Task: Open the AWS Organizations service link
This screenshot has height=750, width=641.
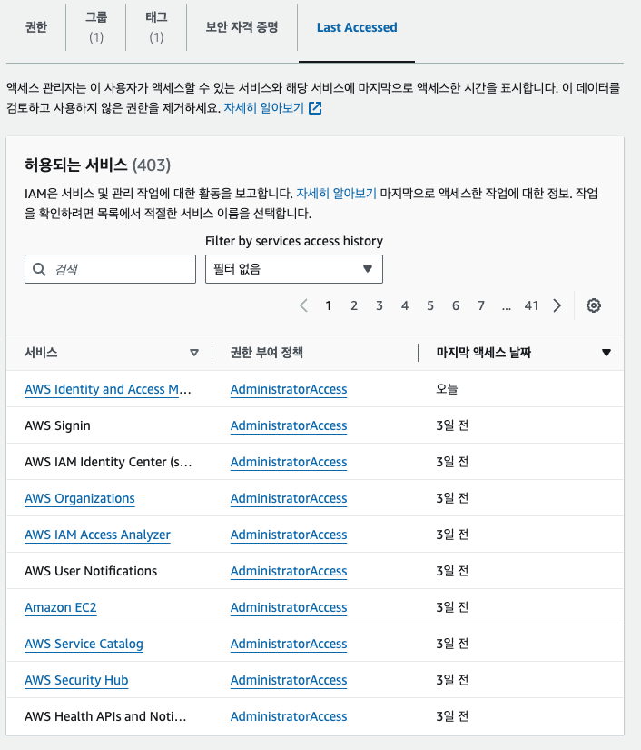Action: point(80,498)
